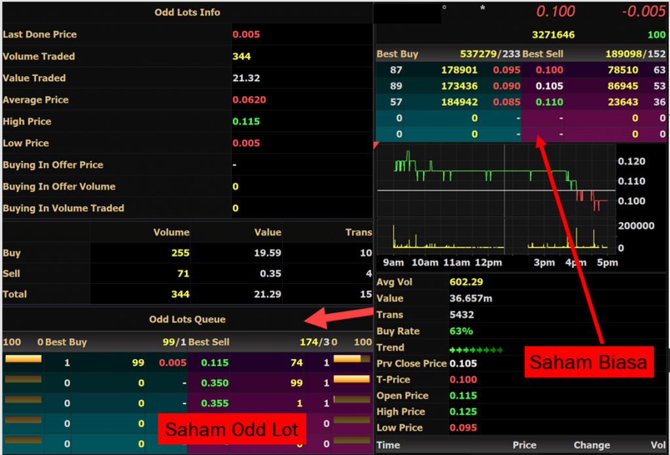Click the Buy Rate 63% value
Image resolution: width=670 pixels, height=455 pixels.
[461, 331]
